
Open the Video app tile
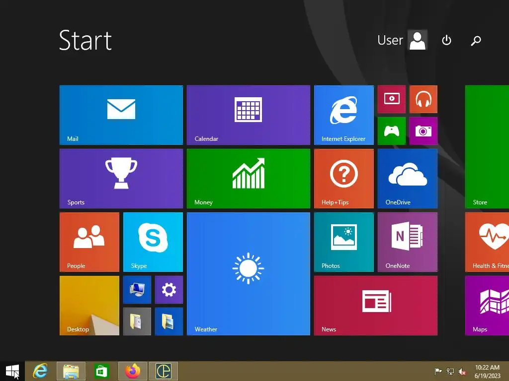(x=392, y=99)
